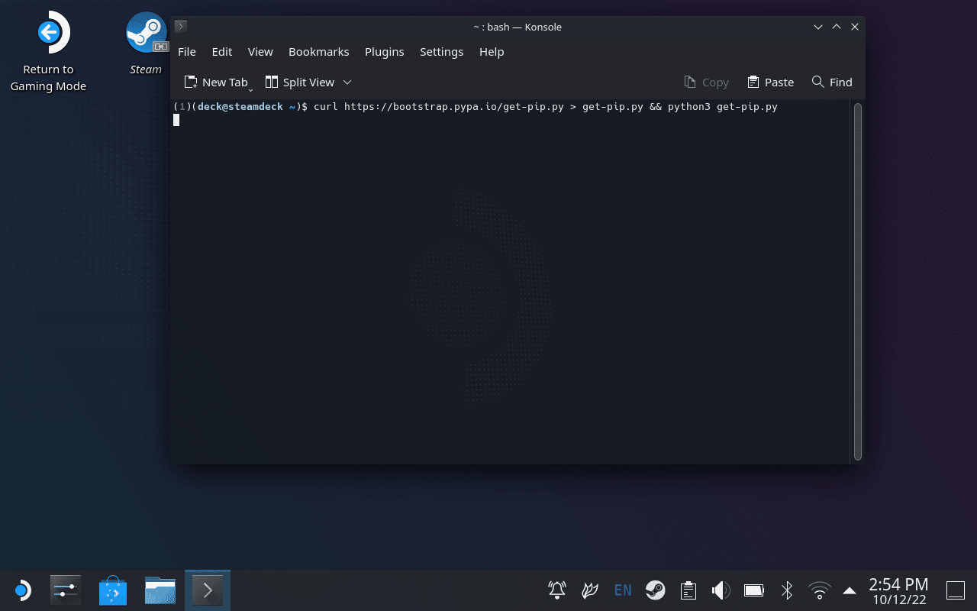Open the Wi-Fi network icon

click(x=820, y=590)
